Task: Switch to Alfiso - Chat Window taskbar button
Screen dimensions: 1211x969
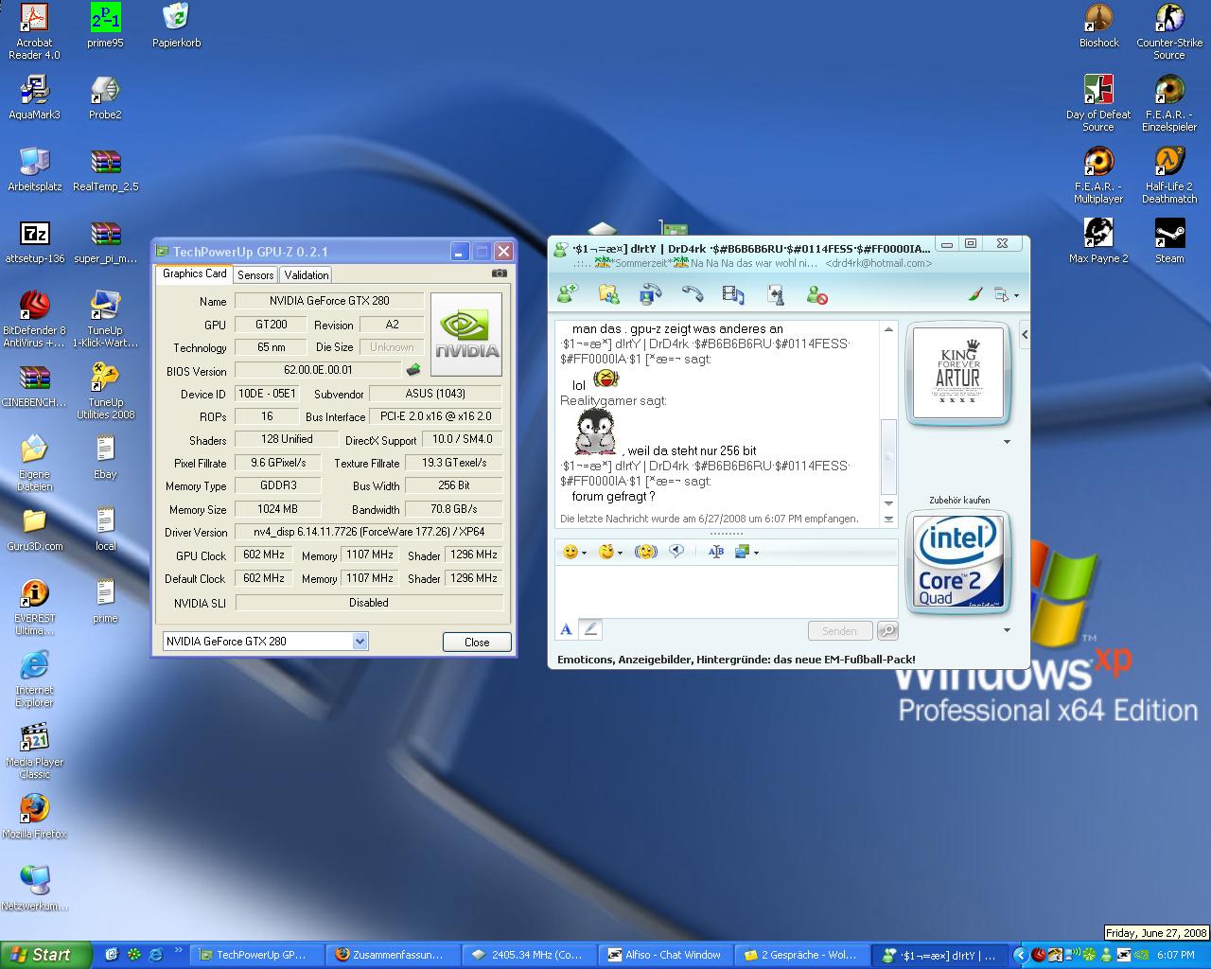Action: (x=666, y=955)
